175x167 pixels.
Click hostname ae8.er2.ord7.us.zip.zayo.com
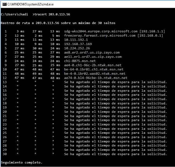92,52
